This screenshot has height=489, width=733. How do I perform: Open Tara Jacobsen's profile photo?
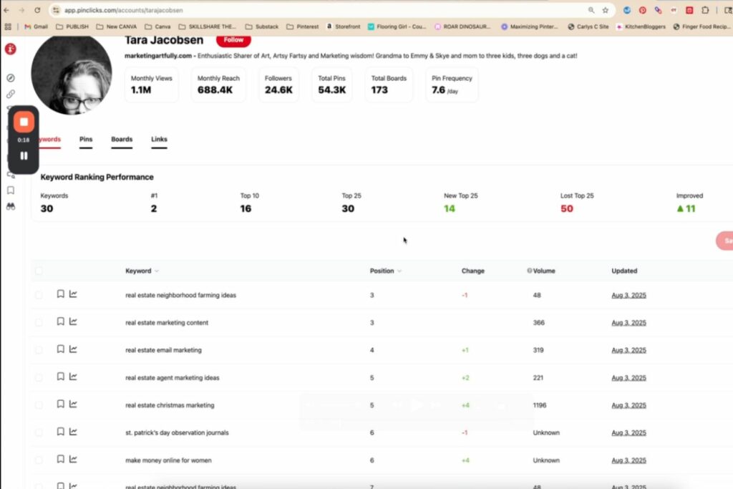pyautogui.click(x=72, y=74)
